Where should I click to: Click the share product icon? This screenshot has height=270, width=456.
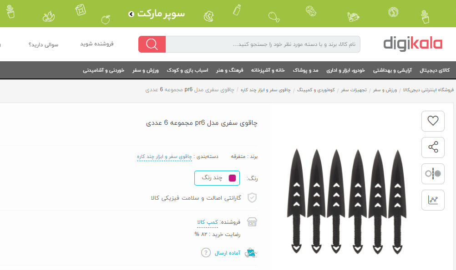click(433, 147)
